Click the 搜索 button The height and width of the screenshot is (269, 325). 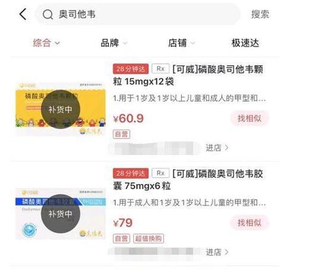click(x=260, y=14)
